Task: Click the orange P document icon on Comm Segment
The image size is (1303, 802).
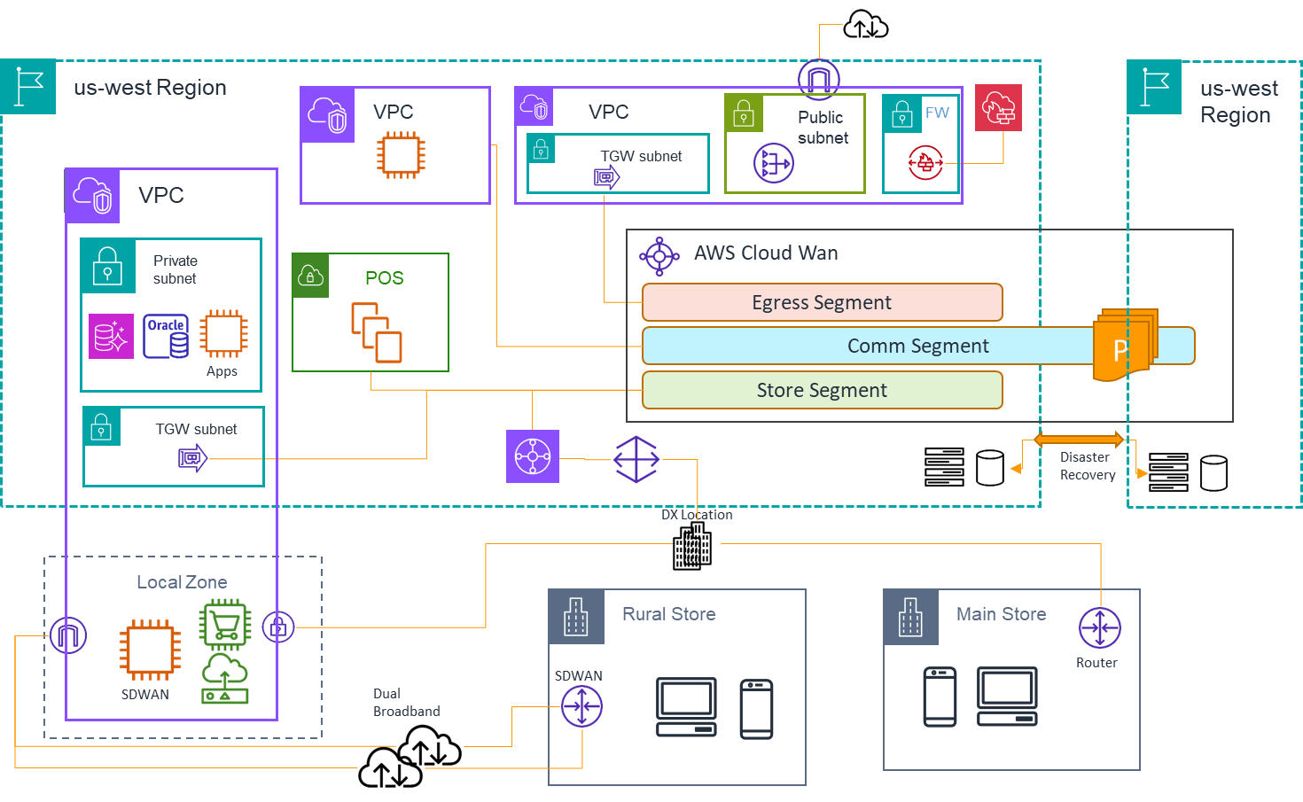Action: (1126, 345)
